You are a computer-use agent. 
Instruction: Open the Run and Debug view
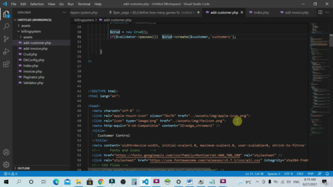[x=6, y=51]
